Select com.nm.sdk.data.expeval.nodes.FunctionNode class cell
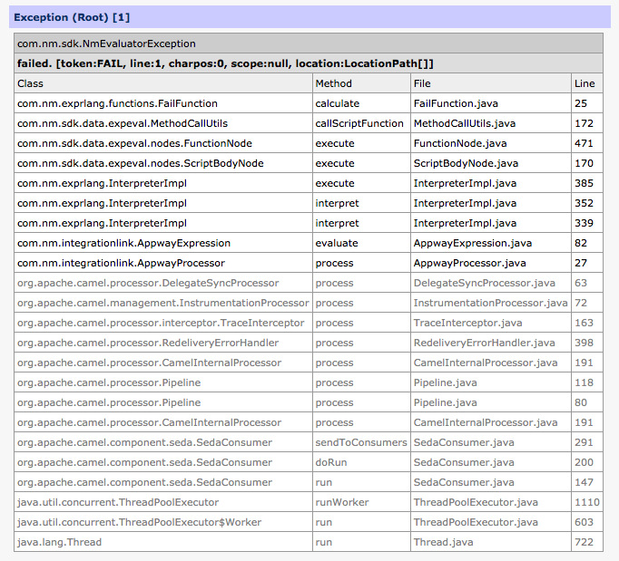 click(x=163, y=143)
